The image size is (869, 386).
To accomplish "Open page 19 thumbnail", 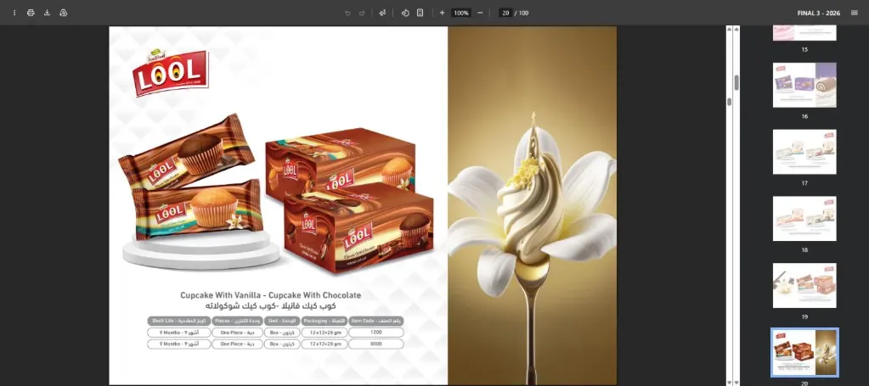I will (x=804, y=285).
